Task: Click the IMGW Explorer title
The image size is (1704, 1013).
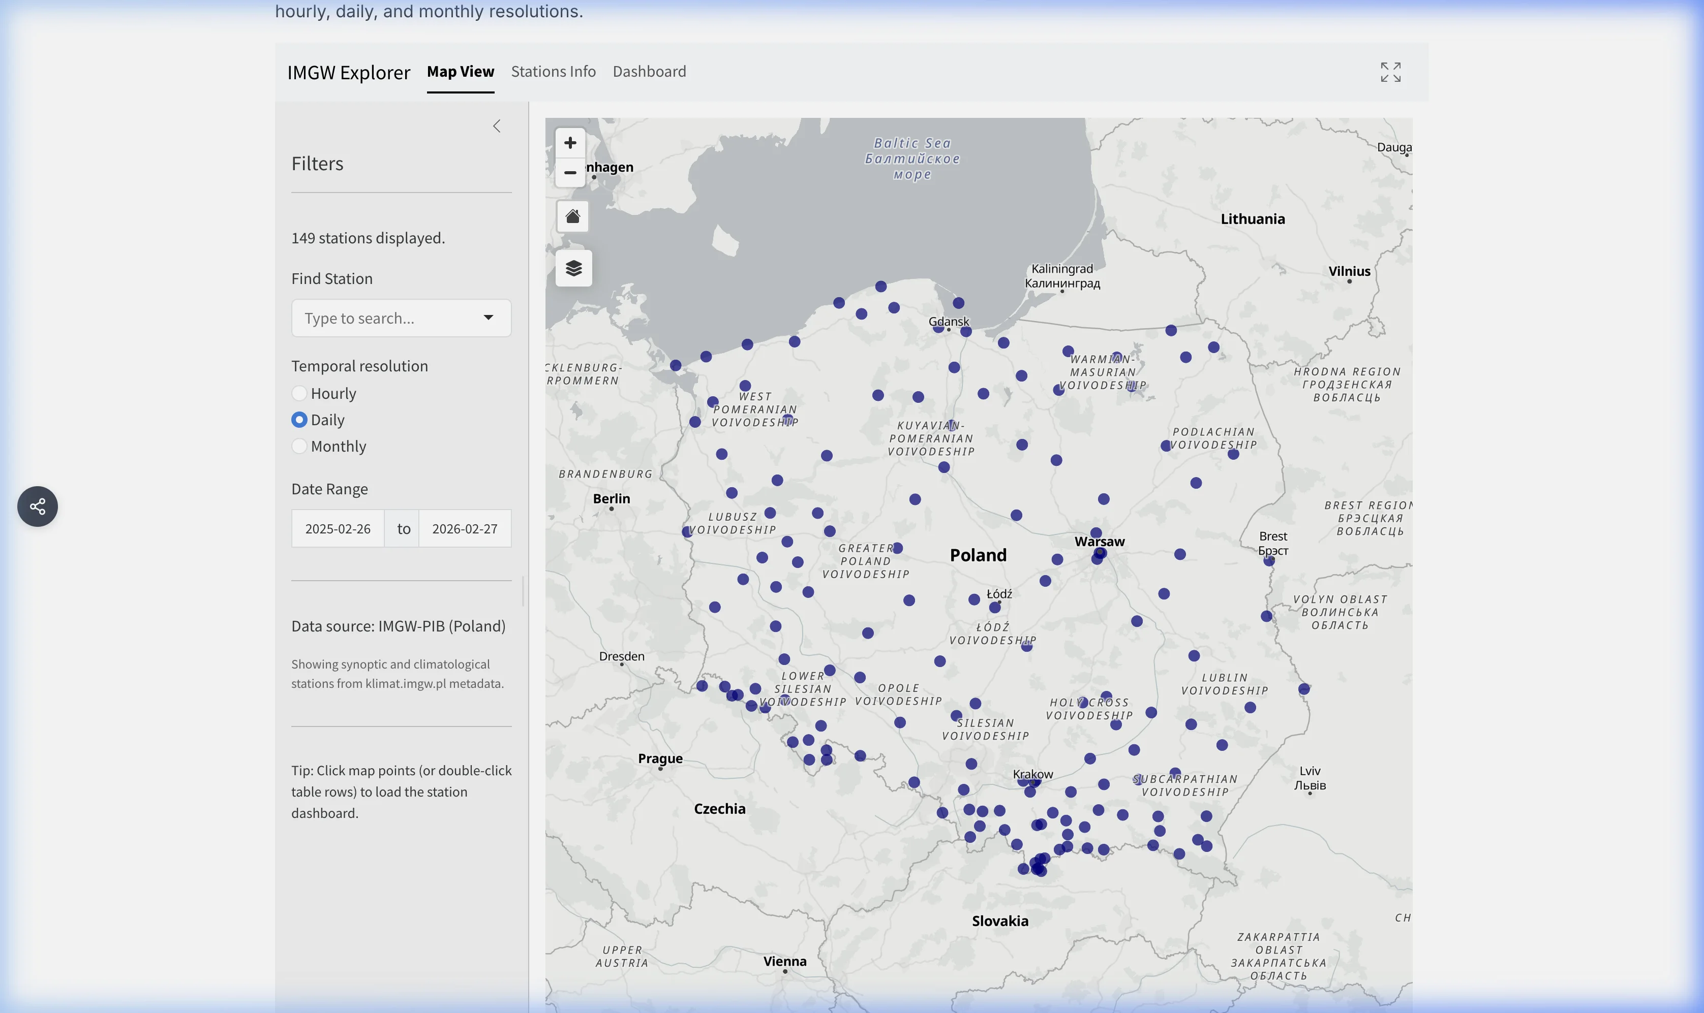Action: click(349, 72)
